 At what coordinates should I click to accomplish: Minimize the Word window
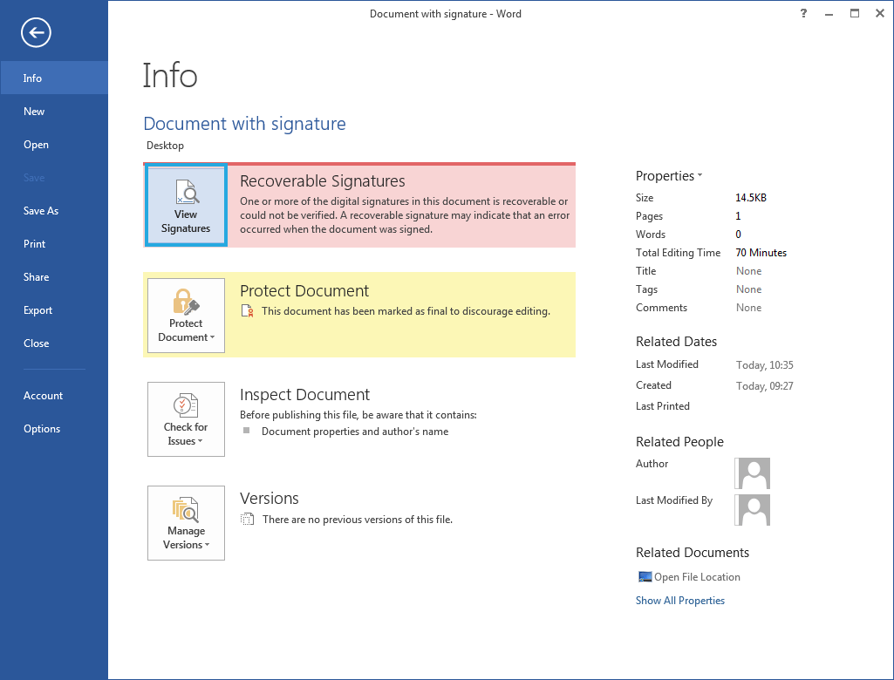[829, 14]
